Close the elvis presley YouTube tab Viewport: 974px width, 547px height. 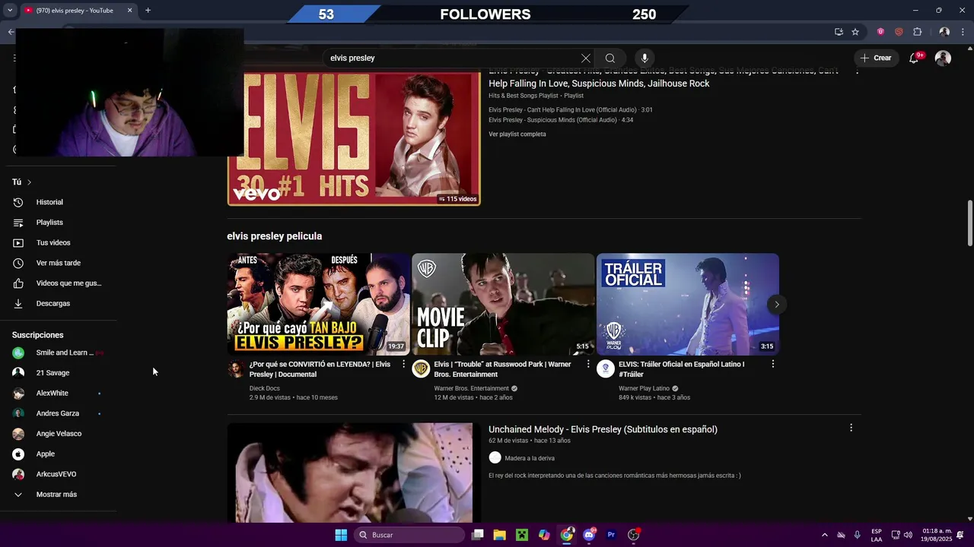pyautogui.click(x=129, y=11)
